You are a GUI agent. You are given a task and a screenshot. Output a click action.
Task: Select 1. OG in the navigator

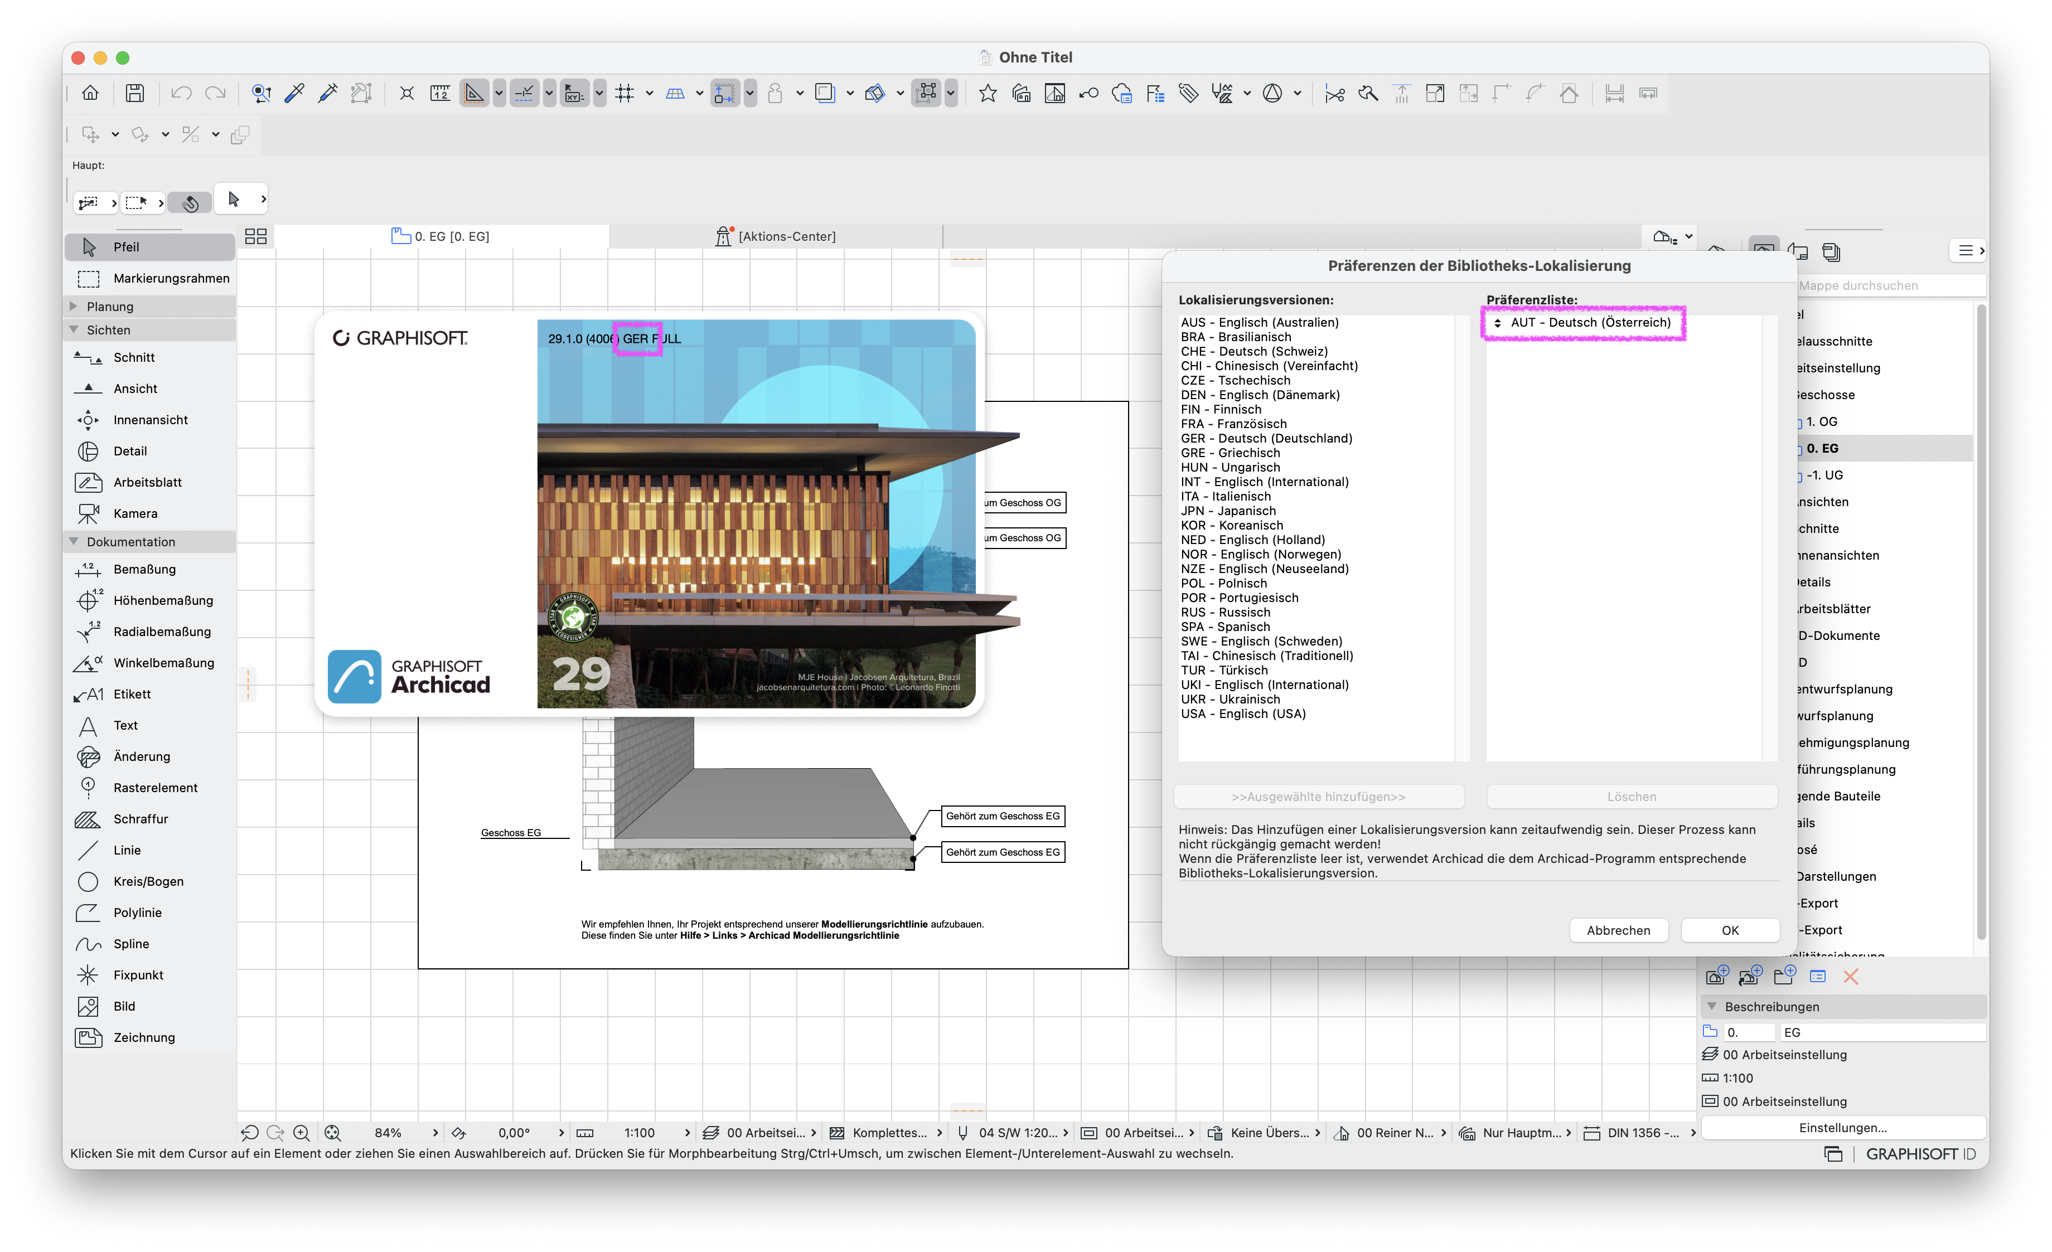point(1821,422)
